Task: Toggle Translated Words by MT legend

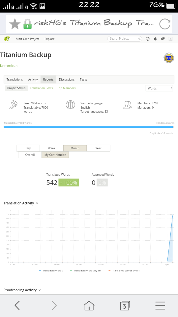Action: (x=124, y=270)
